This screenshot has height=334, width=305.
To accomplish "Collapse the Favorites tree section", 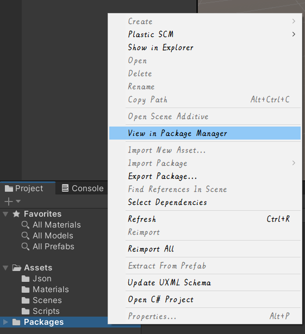I will (x=5, y=214).
